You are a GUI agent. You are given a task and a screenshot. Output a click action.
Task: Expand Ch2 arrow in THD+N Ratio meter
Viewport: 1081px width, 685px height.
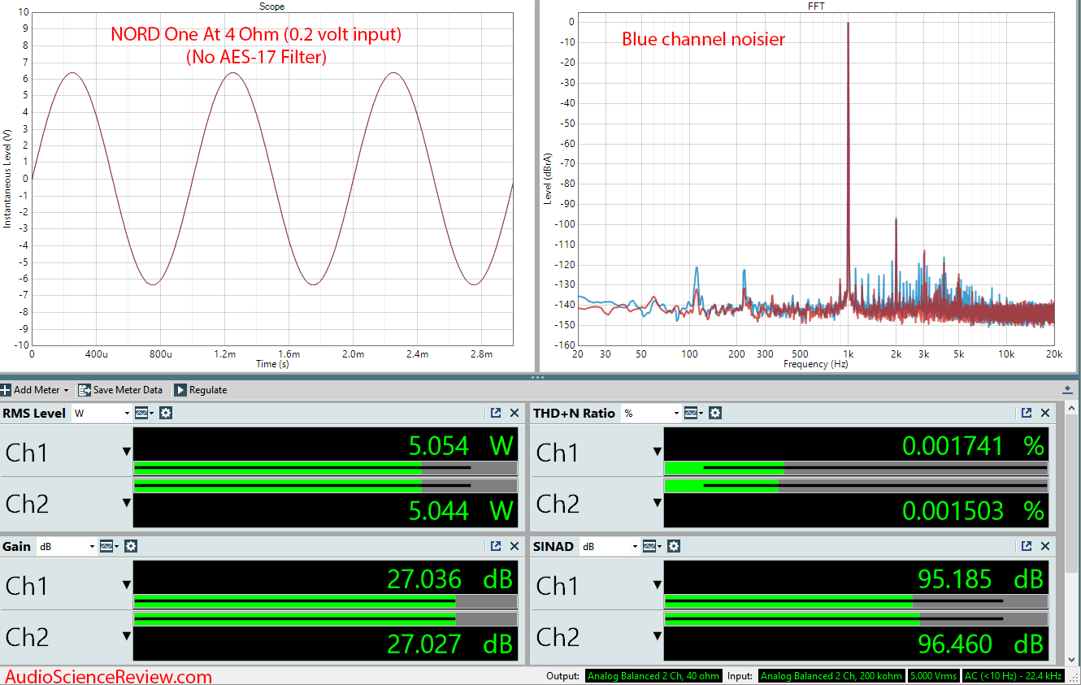point(657,503)
